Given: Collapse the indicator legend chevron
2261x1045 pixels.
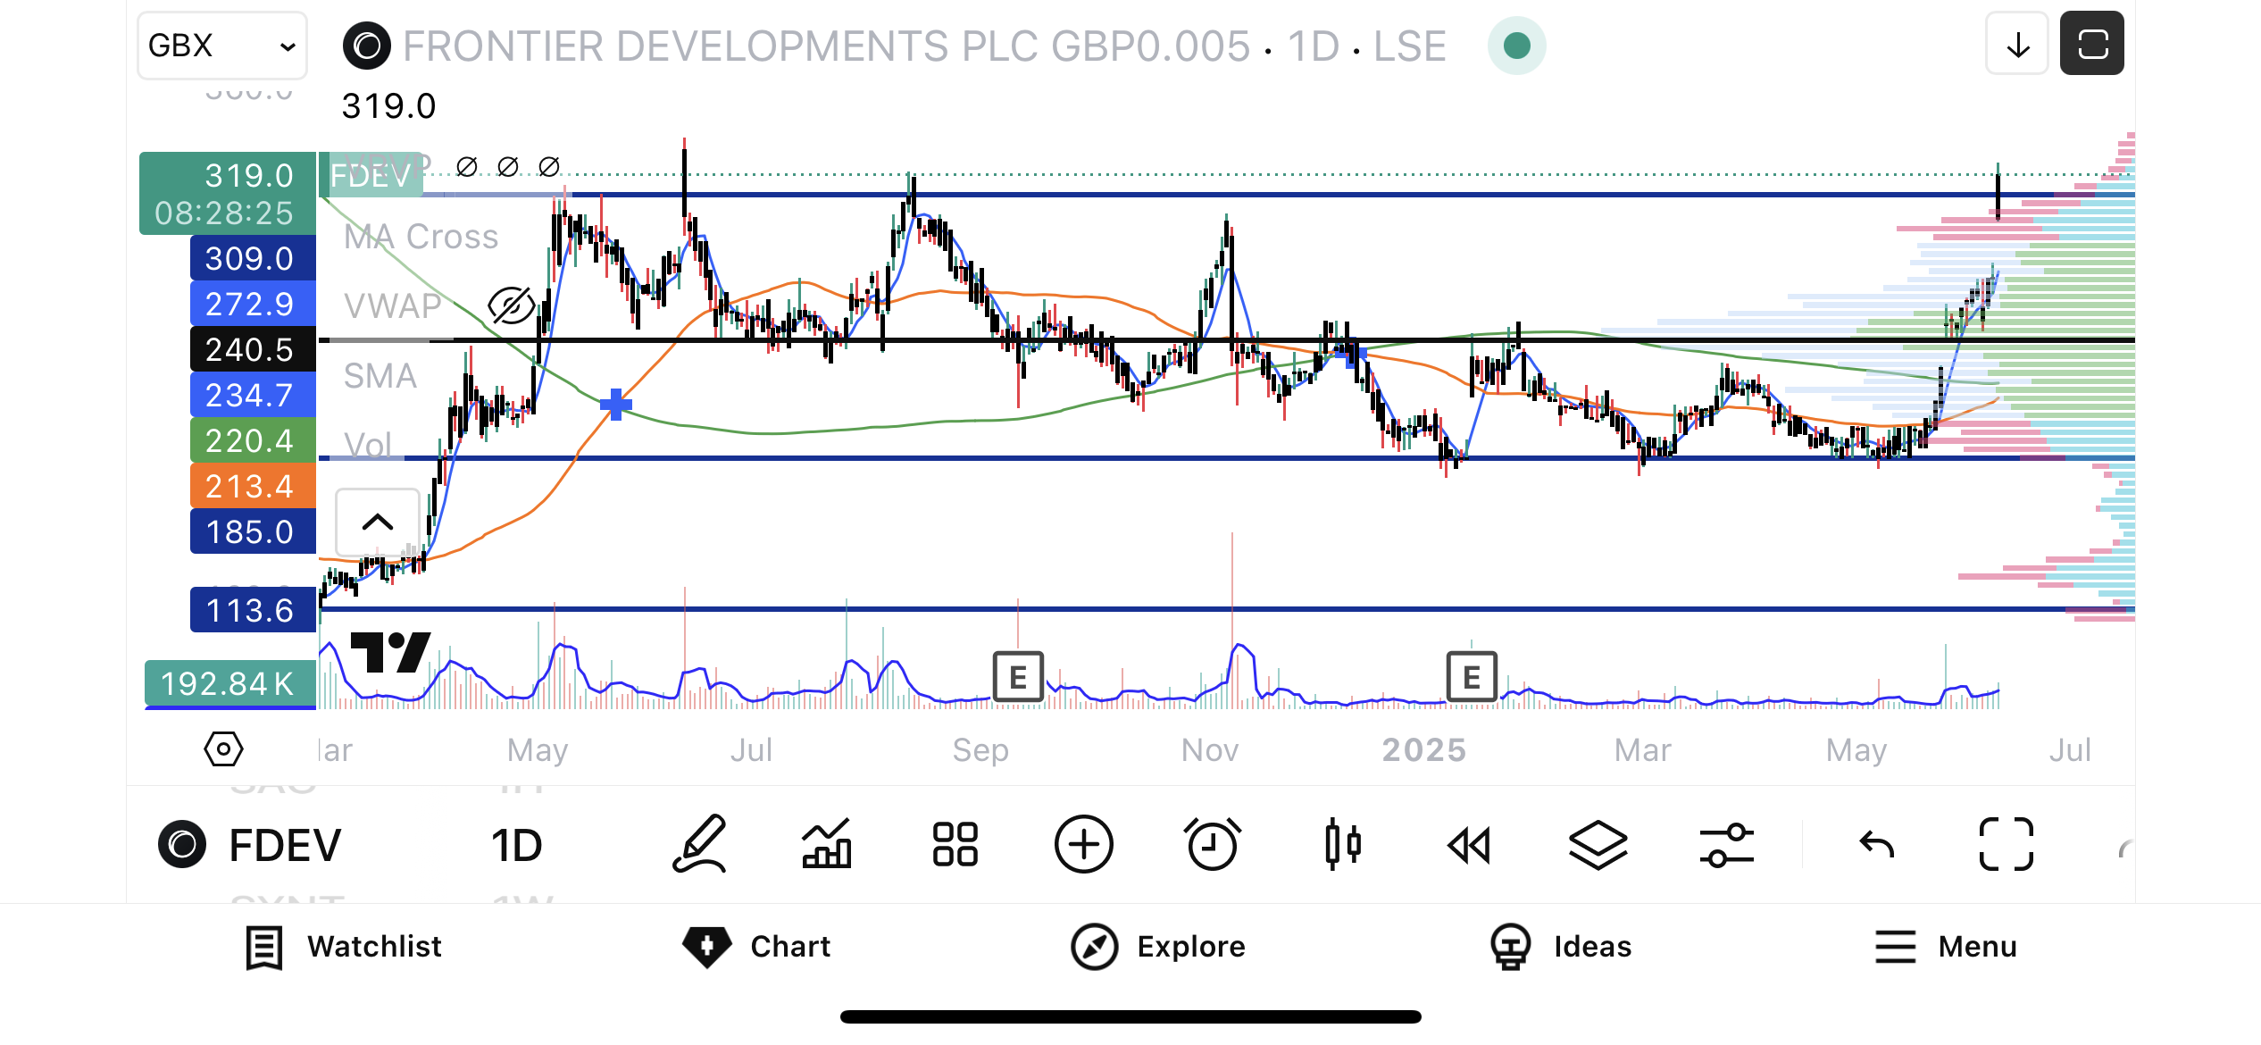Looking at the screenshot, I should click(378, 522).
